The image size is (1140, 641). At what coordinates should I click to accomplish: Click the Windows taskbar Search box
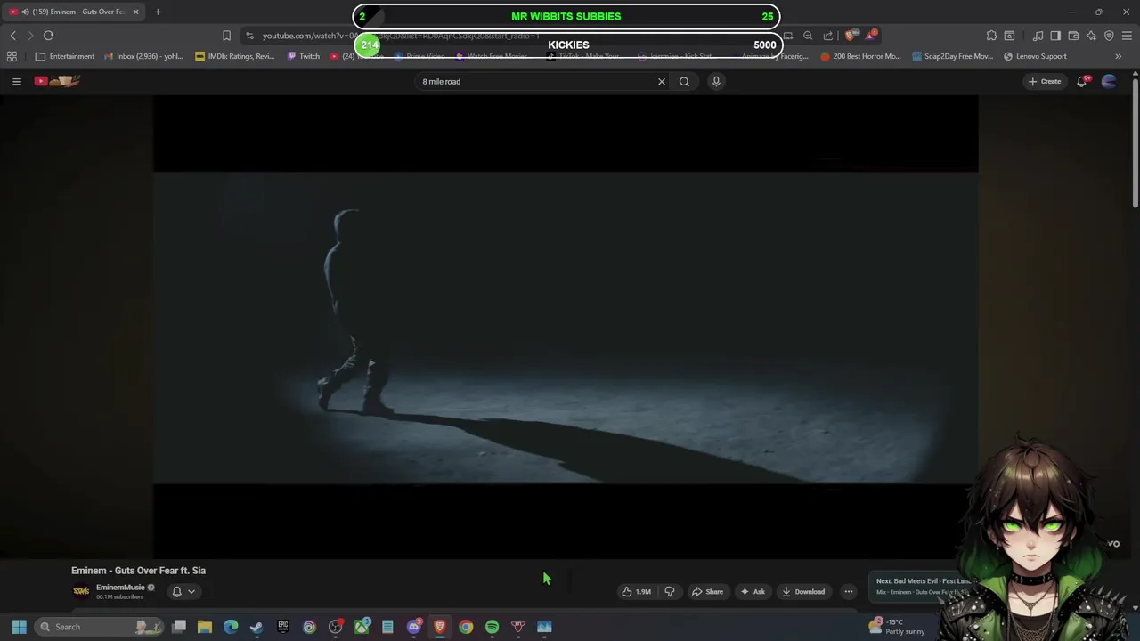pyautogui.click(x=100, y=627)
